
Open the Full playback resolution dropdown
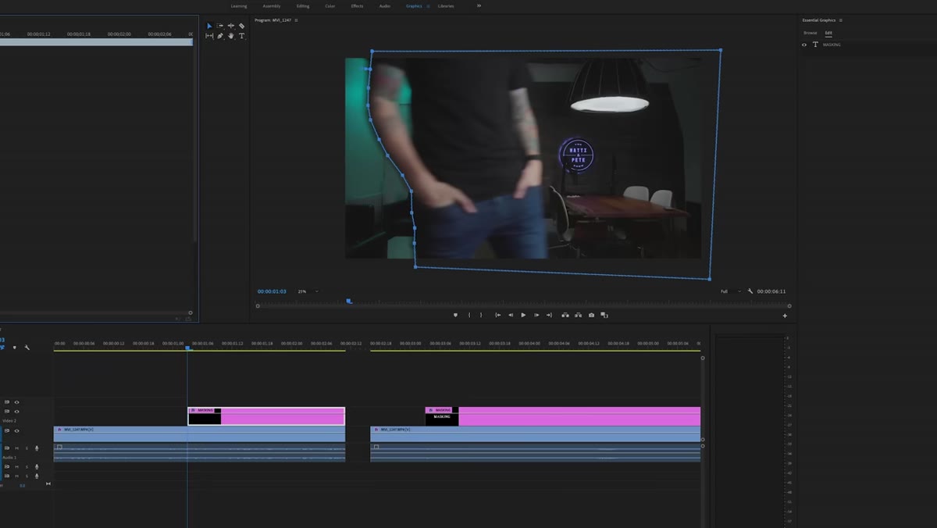(x=730, y=291)
